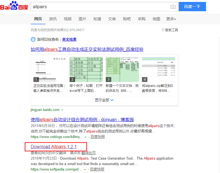
Task: Open the 地图 tab
Action: point(156,19)
